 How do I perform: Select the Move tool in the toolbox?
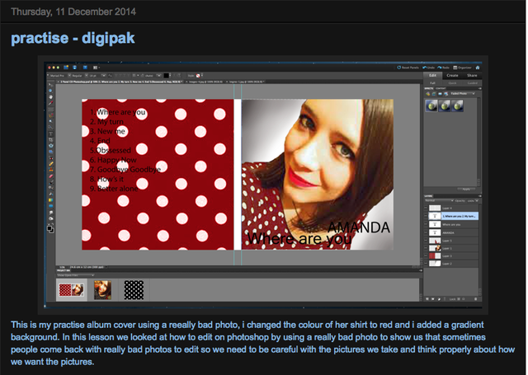[49, 85]
